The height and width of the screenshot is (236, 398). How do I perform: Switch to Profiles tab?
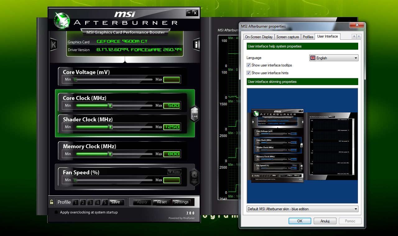tap(308, 37)
